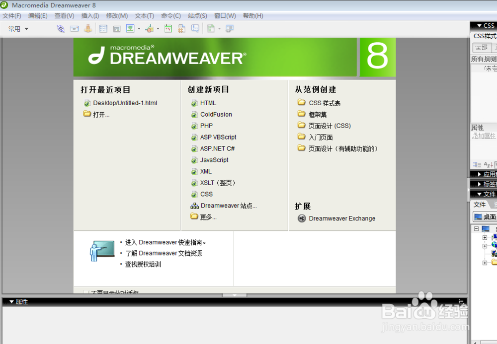Click the category view icon in CSS panel

[477, 165]
